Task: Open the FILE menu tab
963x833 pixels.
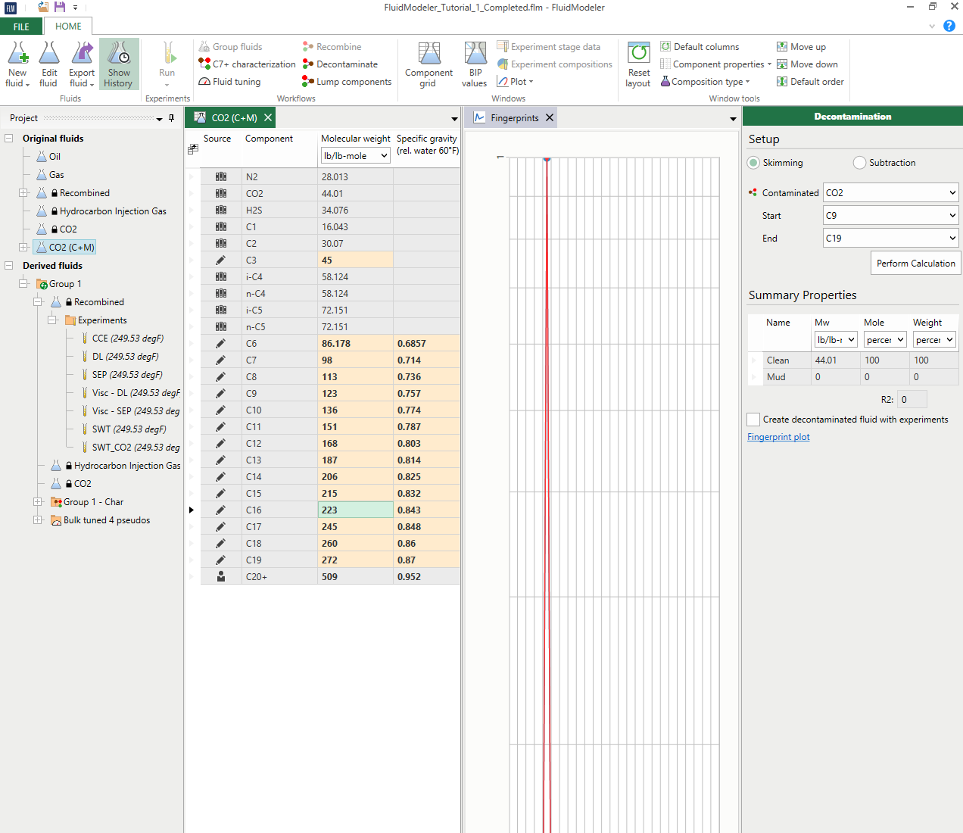Action: click(21, 27)
